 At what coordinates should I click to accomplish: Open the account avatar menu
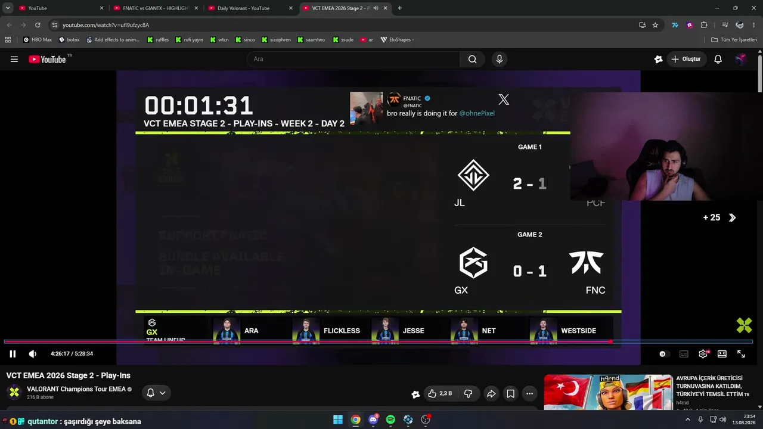740,59
